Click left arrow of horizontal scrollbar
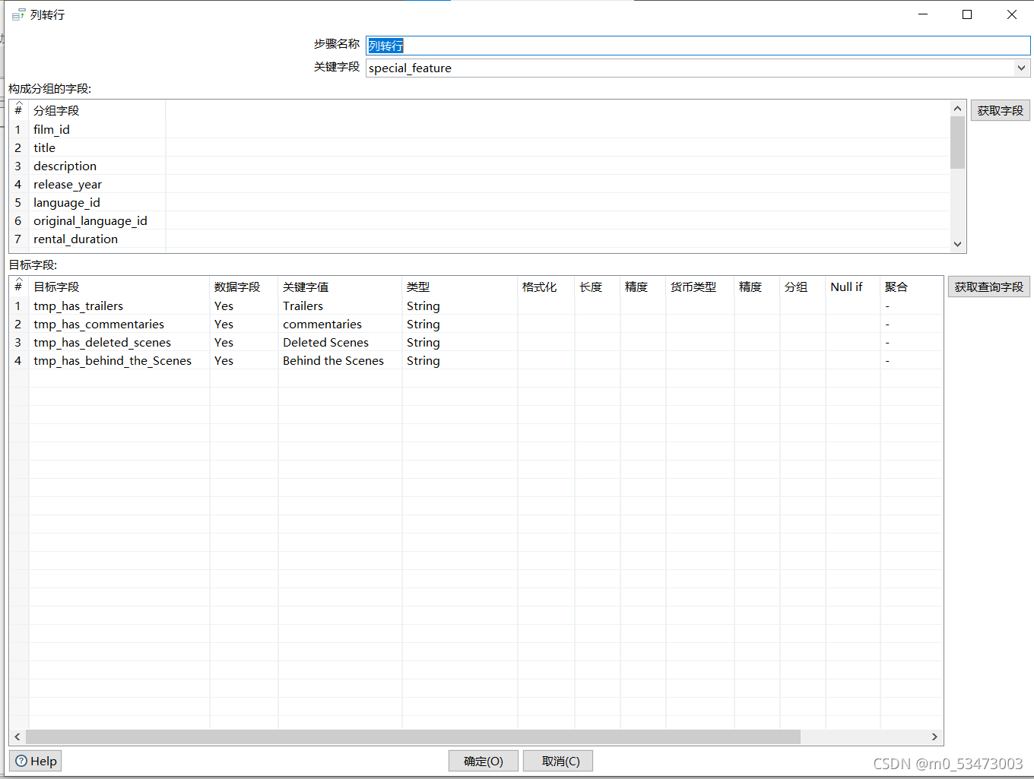1034x779 pixels. click(x=17, y=737)
